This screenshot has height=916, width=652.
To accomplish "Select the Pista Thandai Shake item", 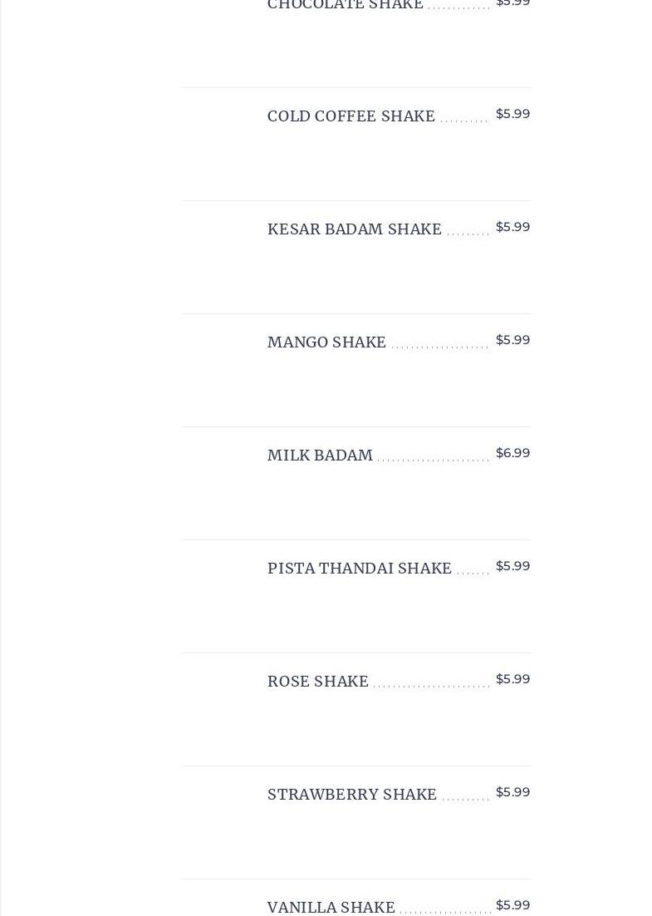I will (359, 569).
